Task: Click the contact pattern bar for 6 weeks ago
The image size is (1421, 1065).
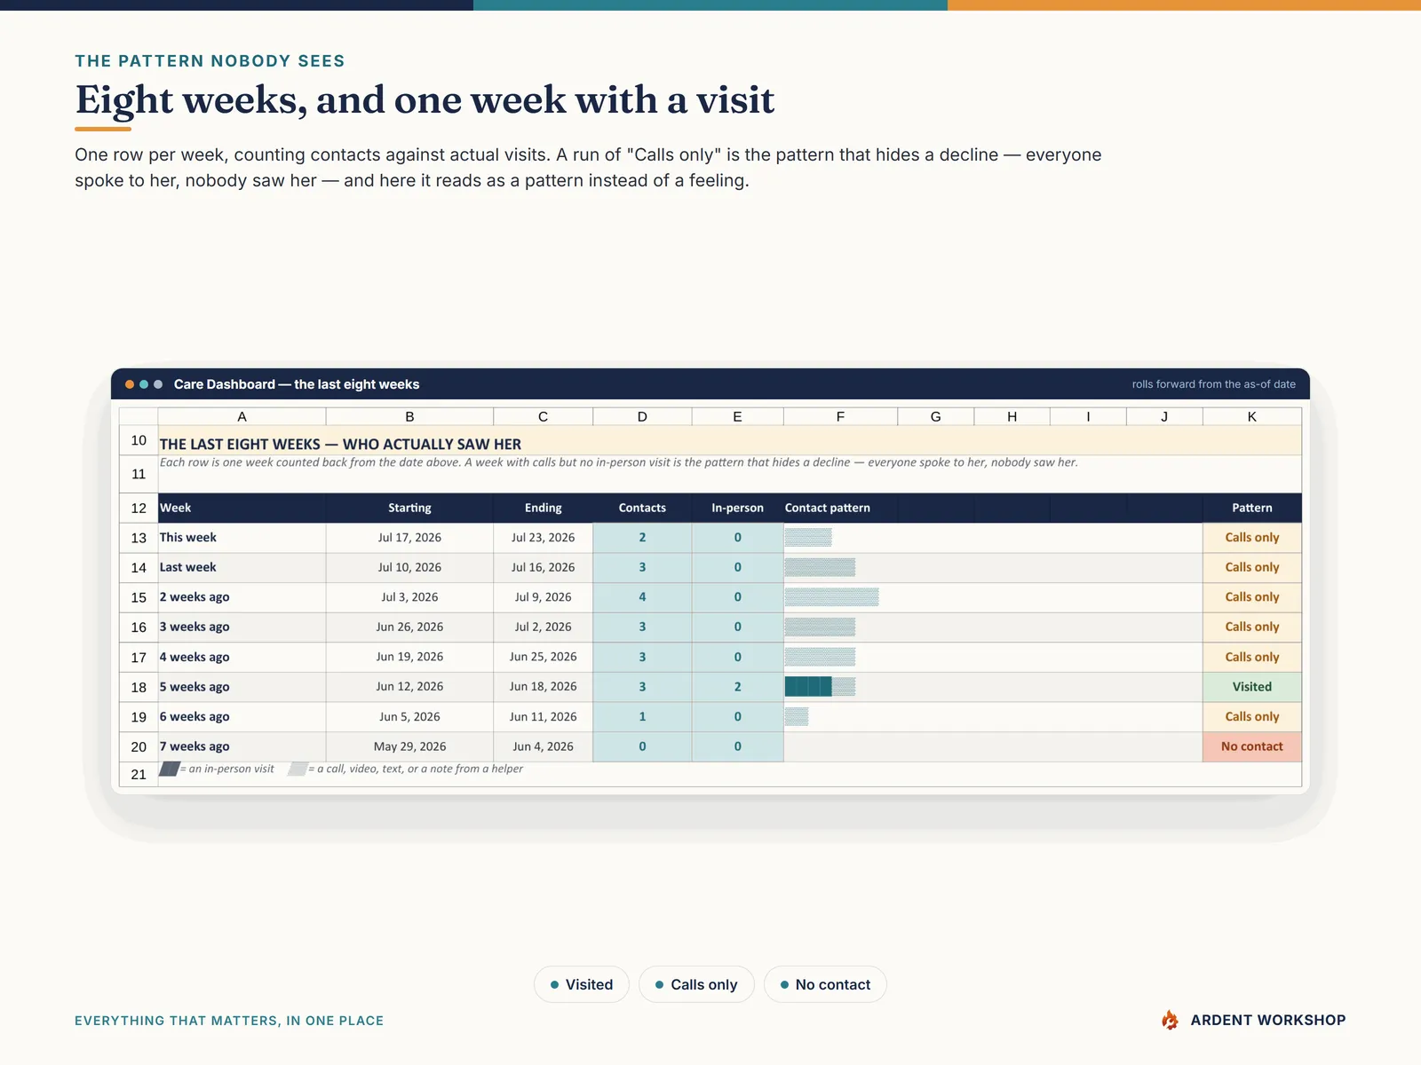Action: click(797, 716)
